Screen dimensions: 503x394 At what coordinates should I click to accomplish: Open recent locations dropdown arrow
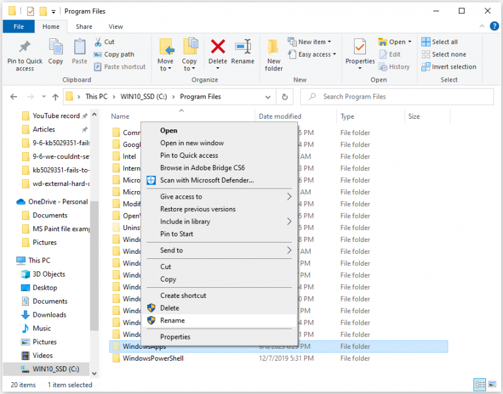pyautogui.click(x=43, y=97)
